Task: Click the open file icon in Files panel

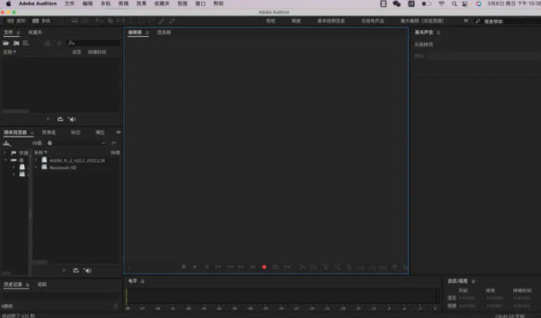Action: [x=6, y=43]
